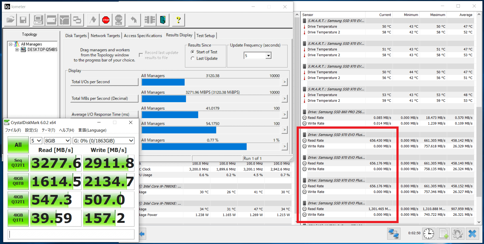Open CrystalDiskMark ファイル(F) menu
Viewport: 484px width, 244px height.
pos(13,130)
